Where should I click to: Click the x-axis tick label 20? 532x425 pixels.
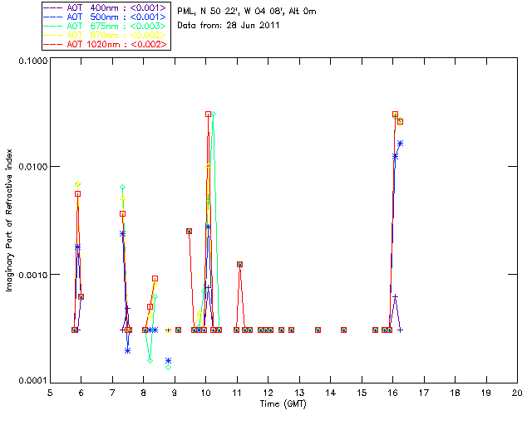pos(517,393)
